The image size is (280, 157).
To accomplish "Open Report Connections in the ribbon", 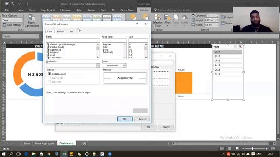I will 32,20.
